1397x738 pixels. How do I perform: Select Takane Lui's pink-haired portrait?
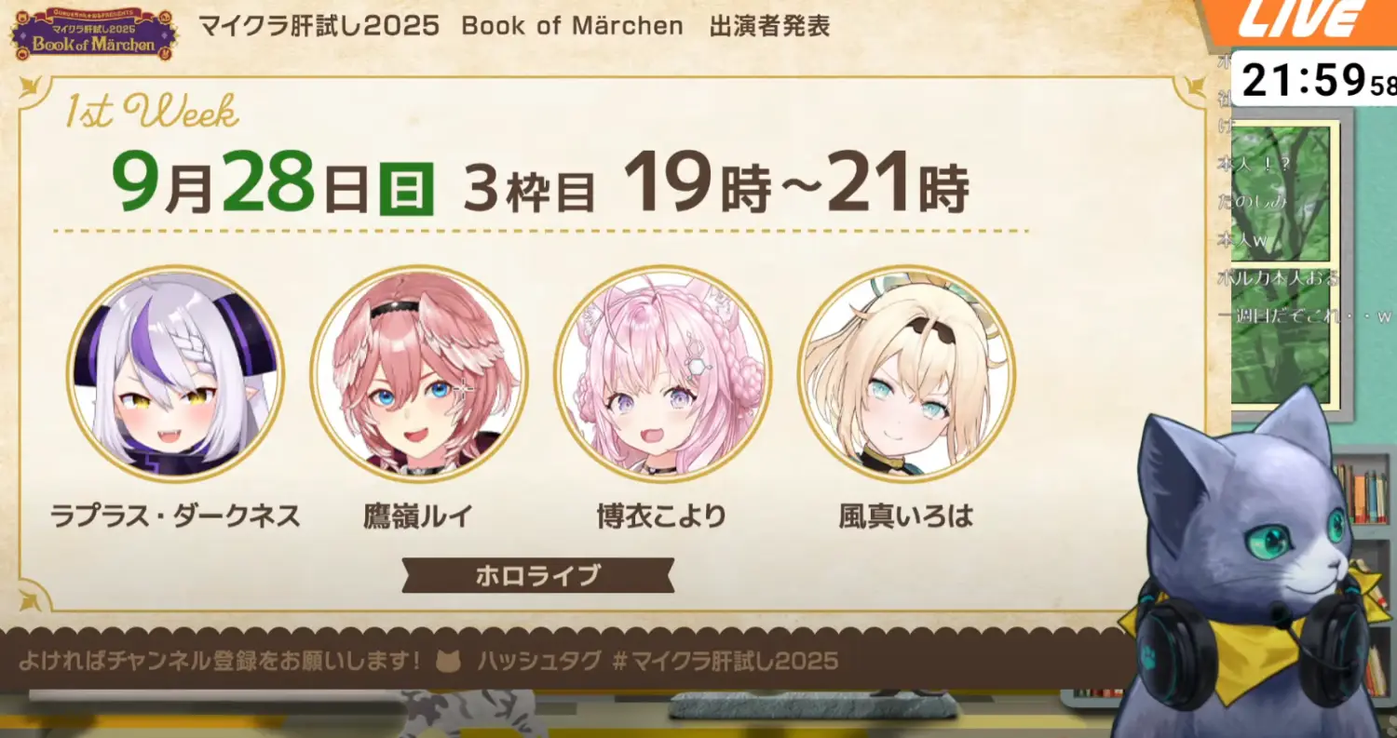click(x=419, y=374)
